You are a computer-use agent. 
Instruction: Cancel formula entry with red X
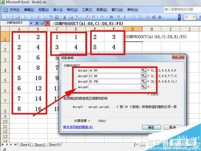tap(37, 23)
